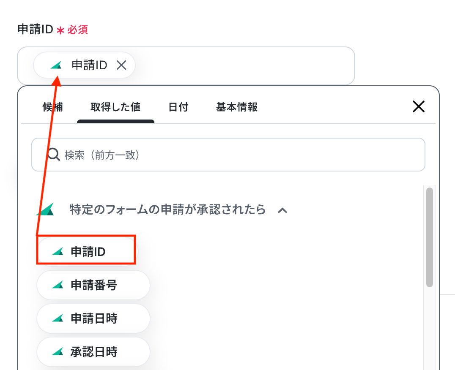
Task: Click the green icon on the 申請番号 chip
Action: (58, 285)
